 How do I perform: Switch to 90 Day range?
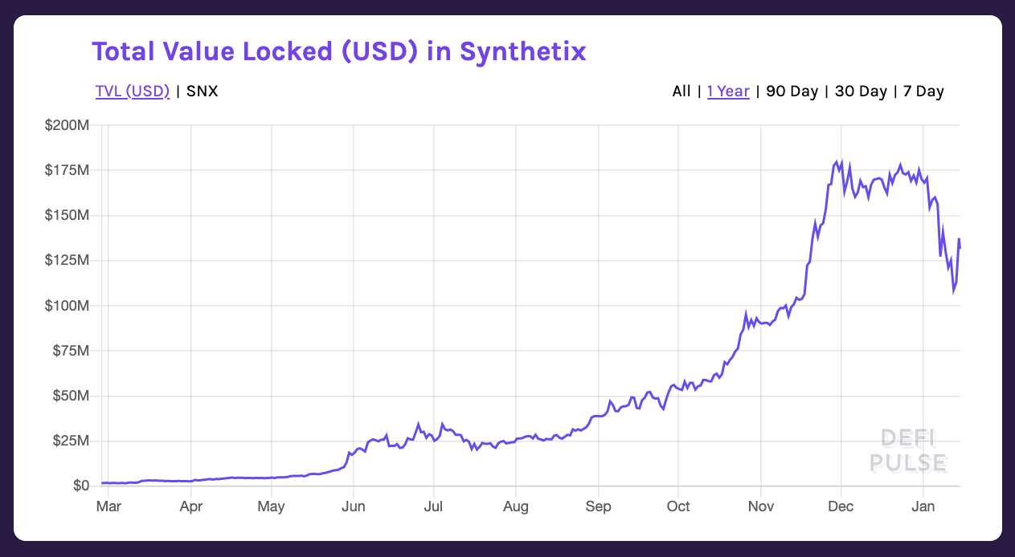tap(792, 91)
